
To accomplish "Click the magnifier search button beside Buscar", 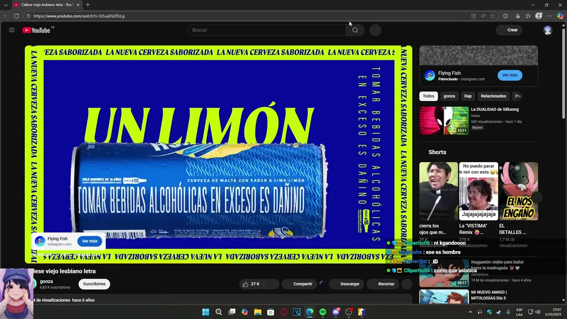I will [355, 30].
